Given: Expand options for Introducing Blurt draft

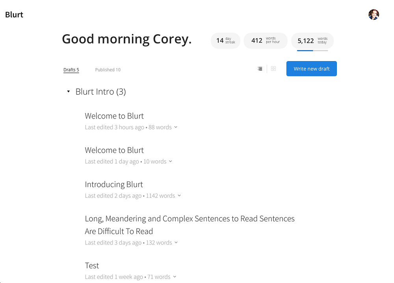Looking at the screenshot, I should (179, 195).
